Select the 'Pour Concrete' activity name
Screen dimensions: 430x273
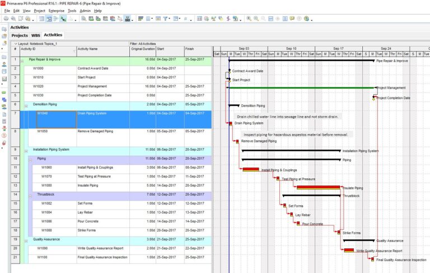click(x=88, y=221)
